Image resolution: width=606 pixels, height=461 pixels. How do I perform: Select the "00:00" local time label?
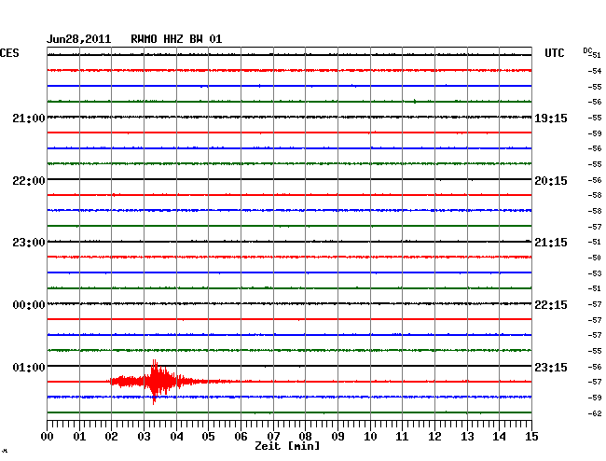(29, 305)
